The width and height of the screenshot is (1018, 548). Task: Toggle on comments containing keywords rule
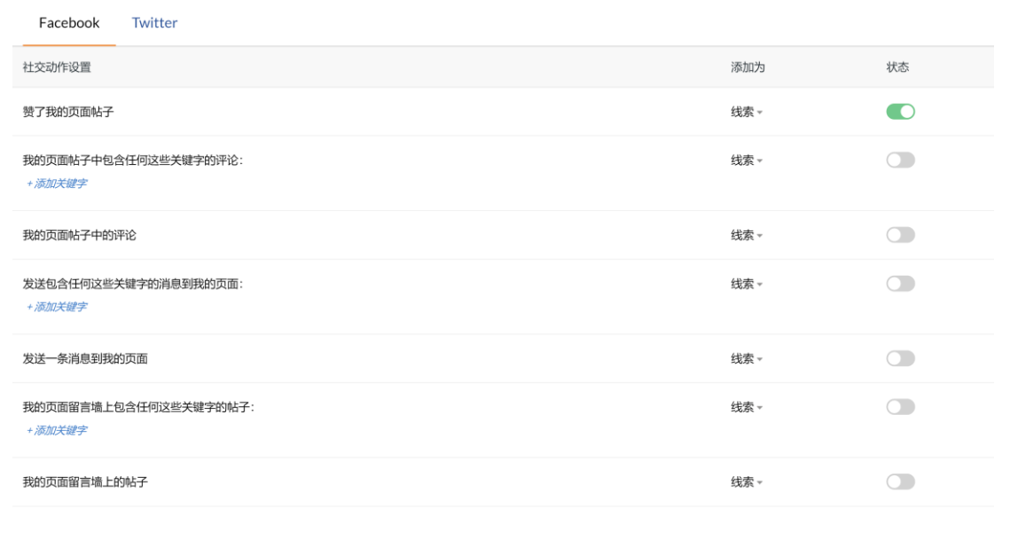(900, 160)
